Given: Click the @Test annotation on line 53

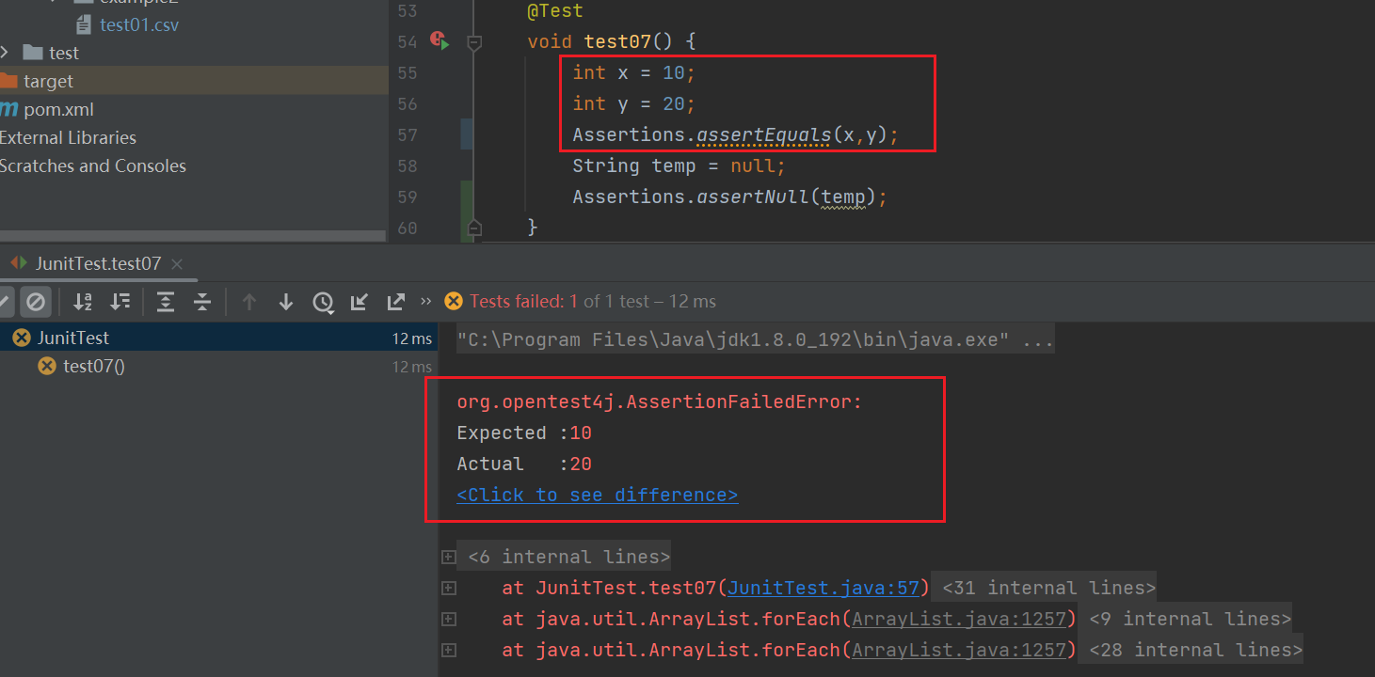Looking at the screenshot, I should click(555, 10).
